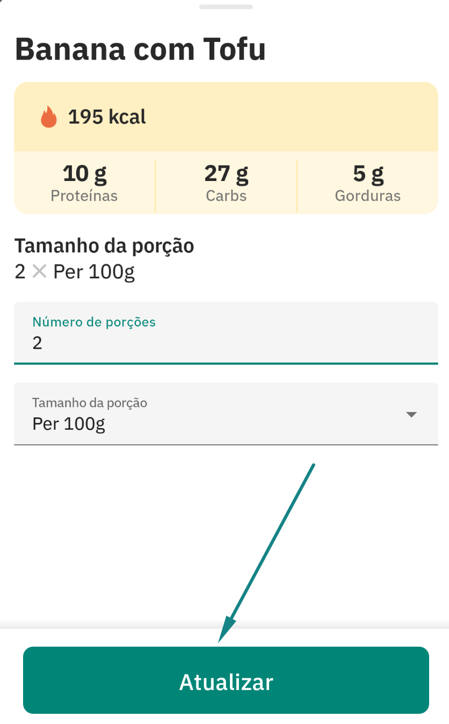This screenshot has width=449, height=724.
Task: Select the 195 kcal calorie value
Action: click(x=107, y=117)
